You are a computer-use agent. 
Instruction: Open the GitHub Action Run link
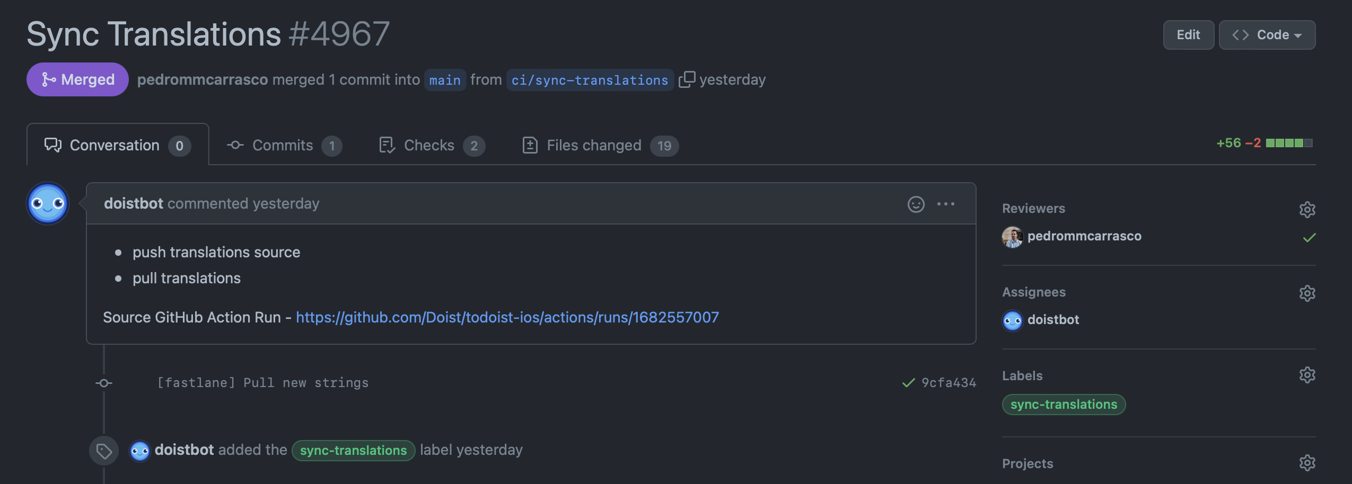(507, 317)
